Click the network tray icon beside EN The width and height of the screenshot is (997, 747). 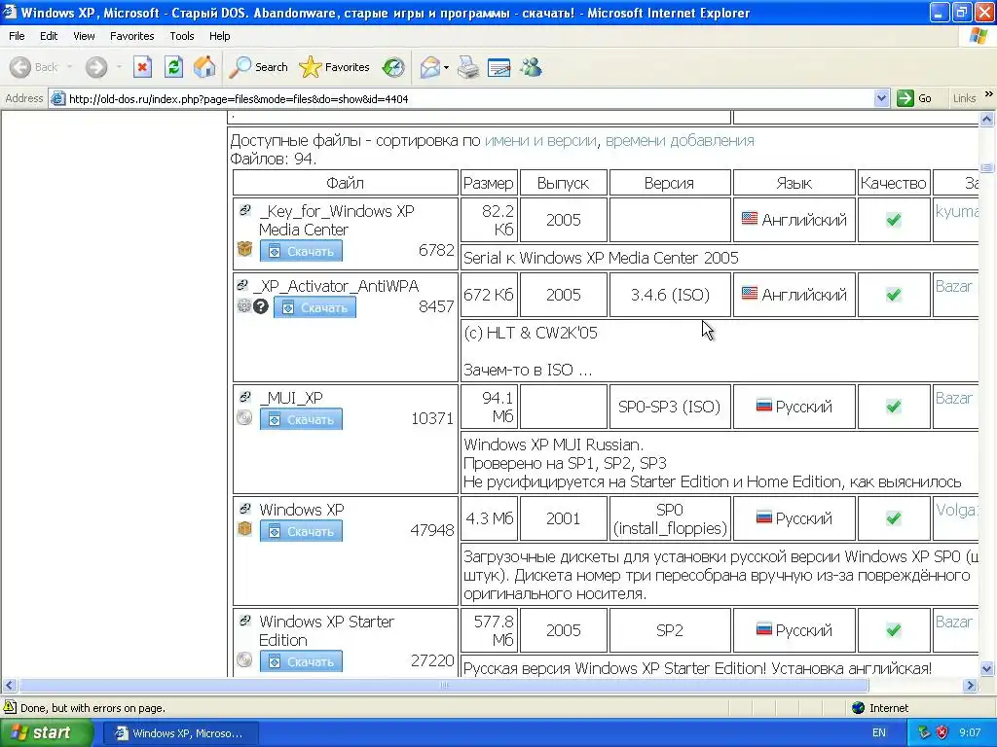pyautogui.click(x=925, y=732)
